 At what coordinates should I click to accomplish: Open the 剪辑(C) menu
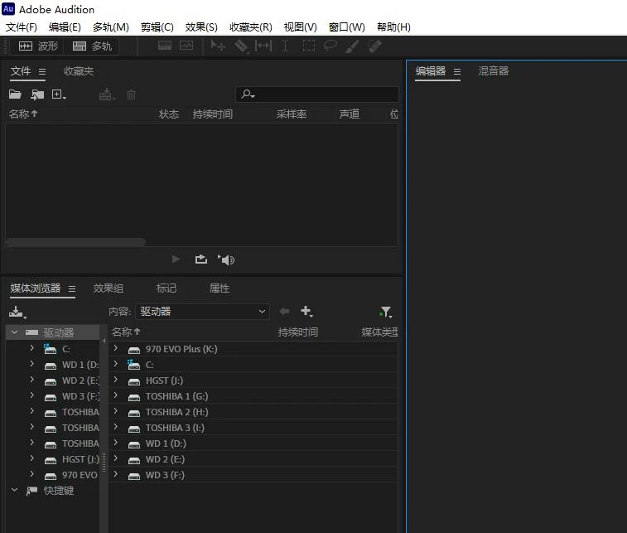click(x=157, y=27)
